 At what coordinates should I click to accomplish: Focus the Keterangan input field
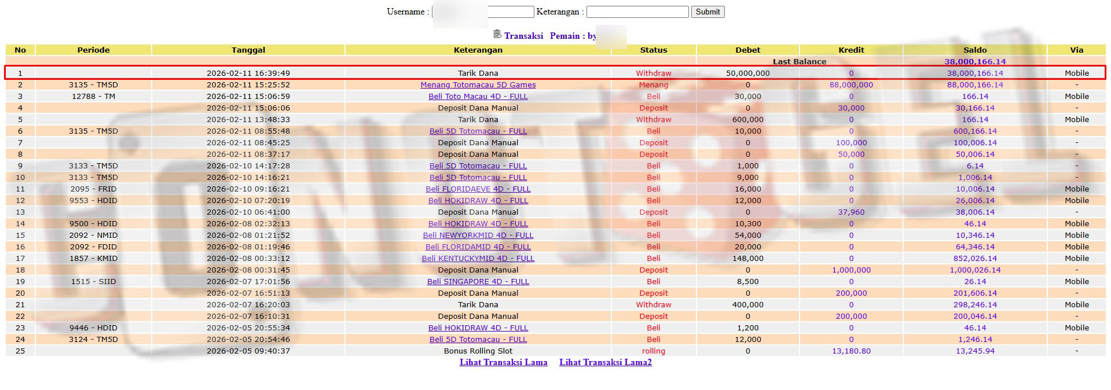[x=637, y=12]
